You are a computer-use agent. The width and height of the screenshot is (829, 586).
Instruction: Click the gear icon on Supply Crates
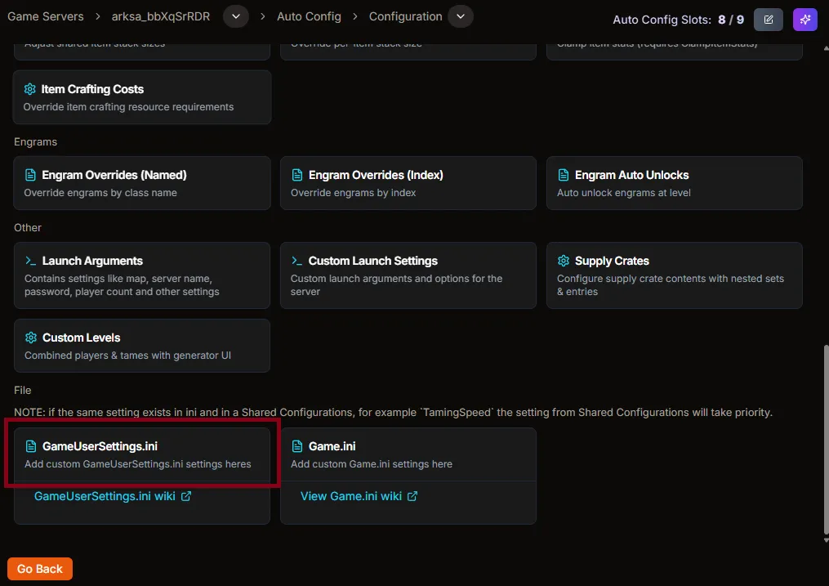pyautogui.click(x=563, y=261)
